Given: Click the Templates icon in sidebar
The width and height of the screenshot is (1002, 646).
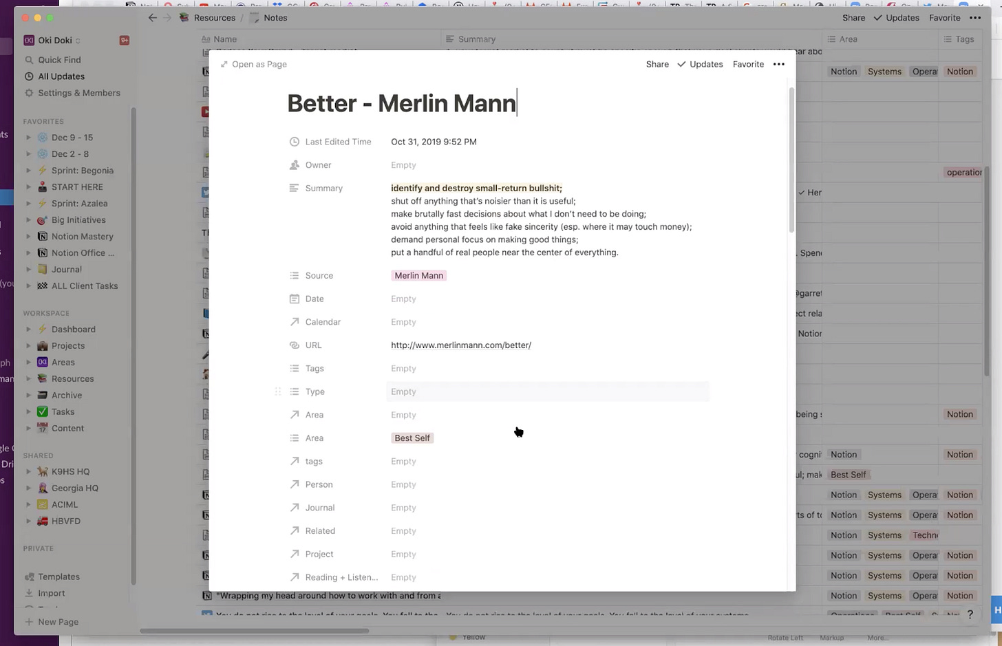Looking at the screenshot, I should point(29,577).
